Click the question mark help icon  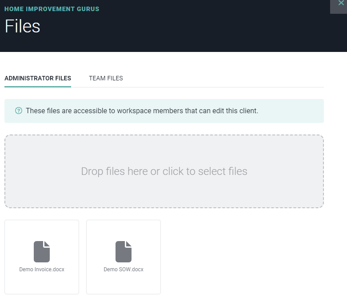point(19,111)
